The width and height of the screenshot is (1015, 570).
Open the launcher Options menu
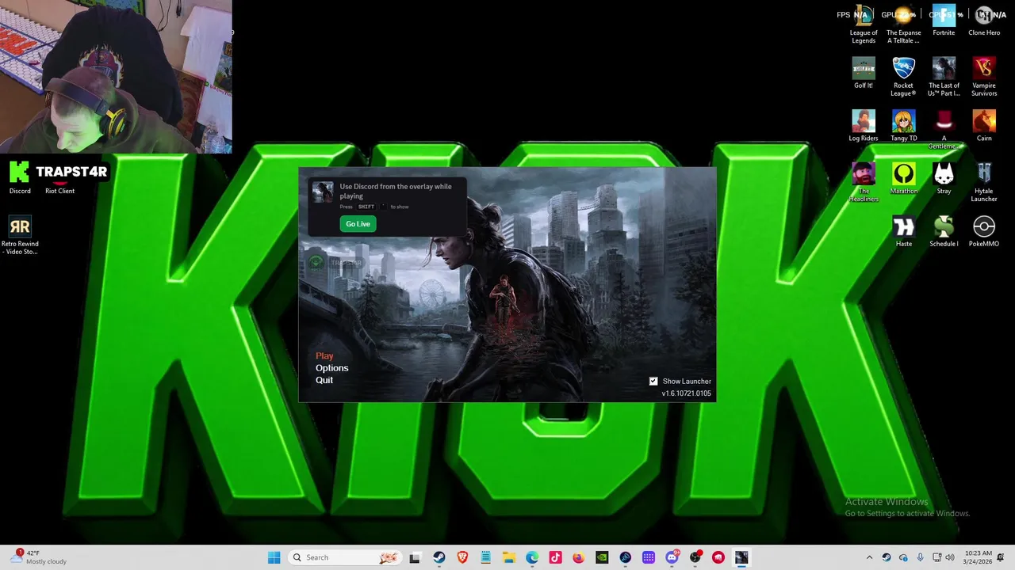coord(331,368)
